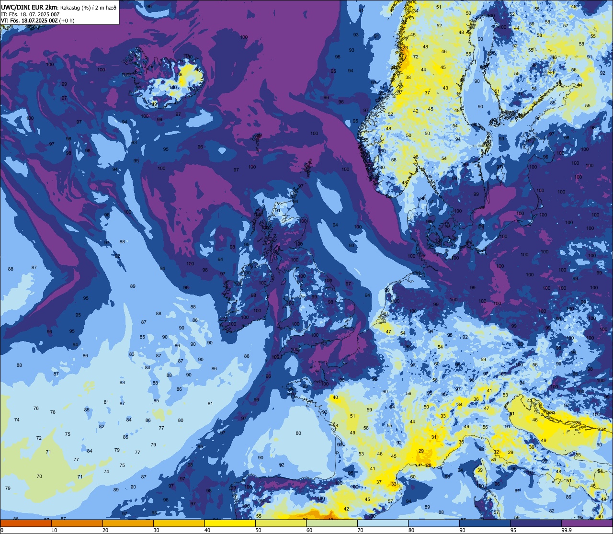Image resolution: width=613 pixels, height=534 pixels.
Task: Click the legend scale label "95"
Action: click(x=514, y=530)
